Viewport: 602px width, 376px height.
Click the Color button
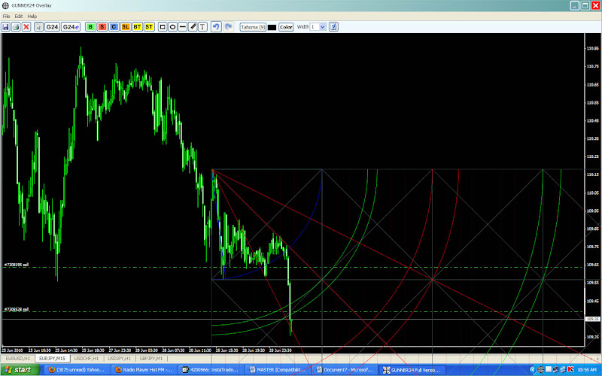click(286, 27)
